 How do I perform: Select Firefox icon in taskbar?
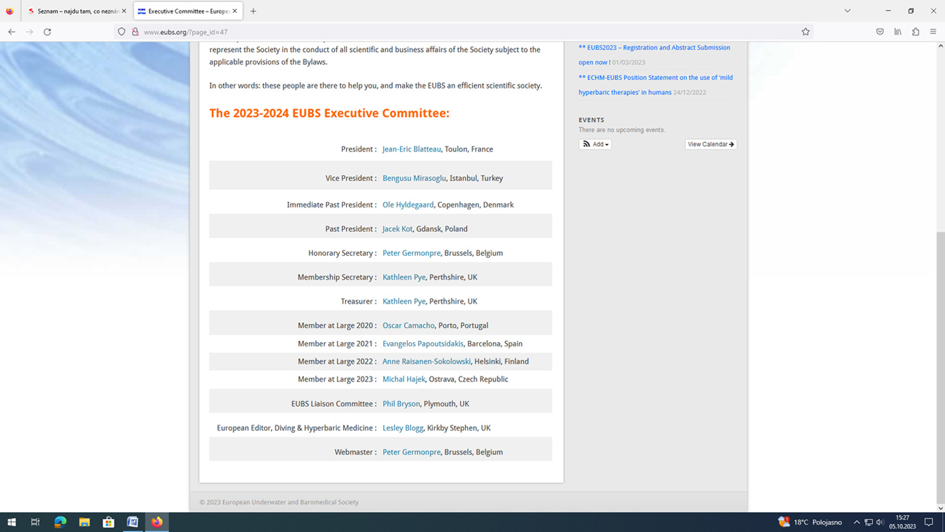pyautogui.click(x=157, y=522)
